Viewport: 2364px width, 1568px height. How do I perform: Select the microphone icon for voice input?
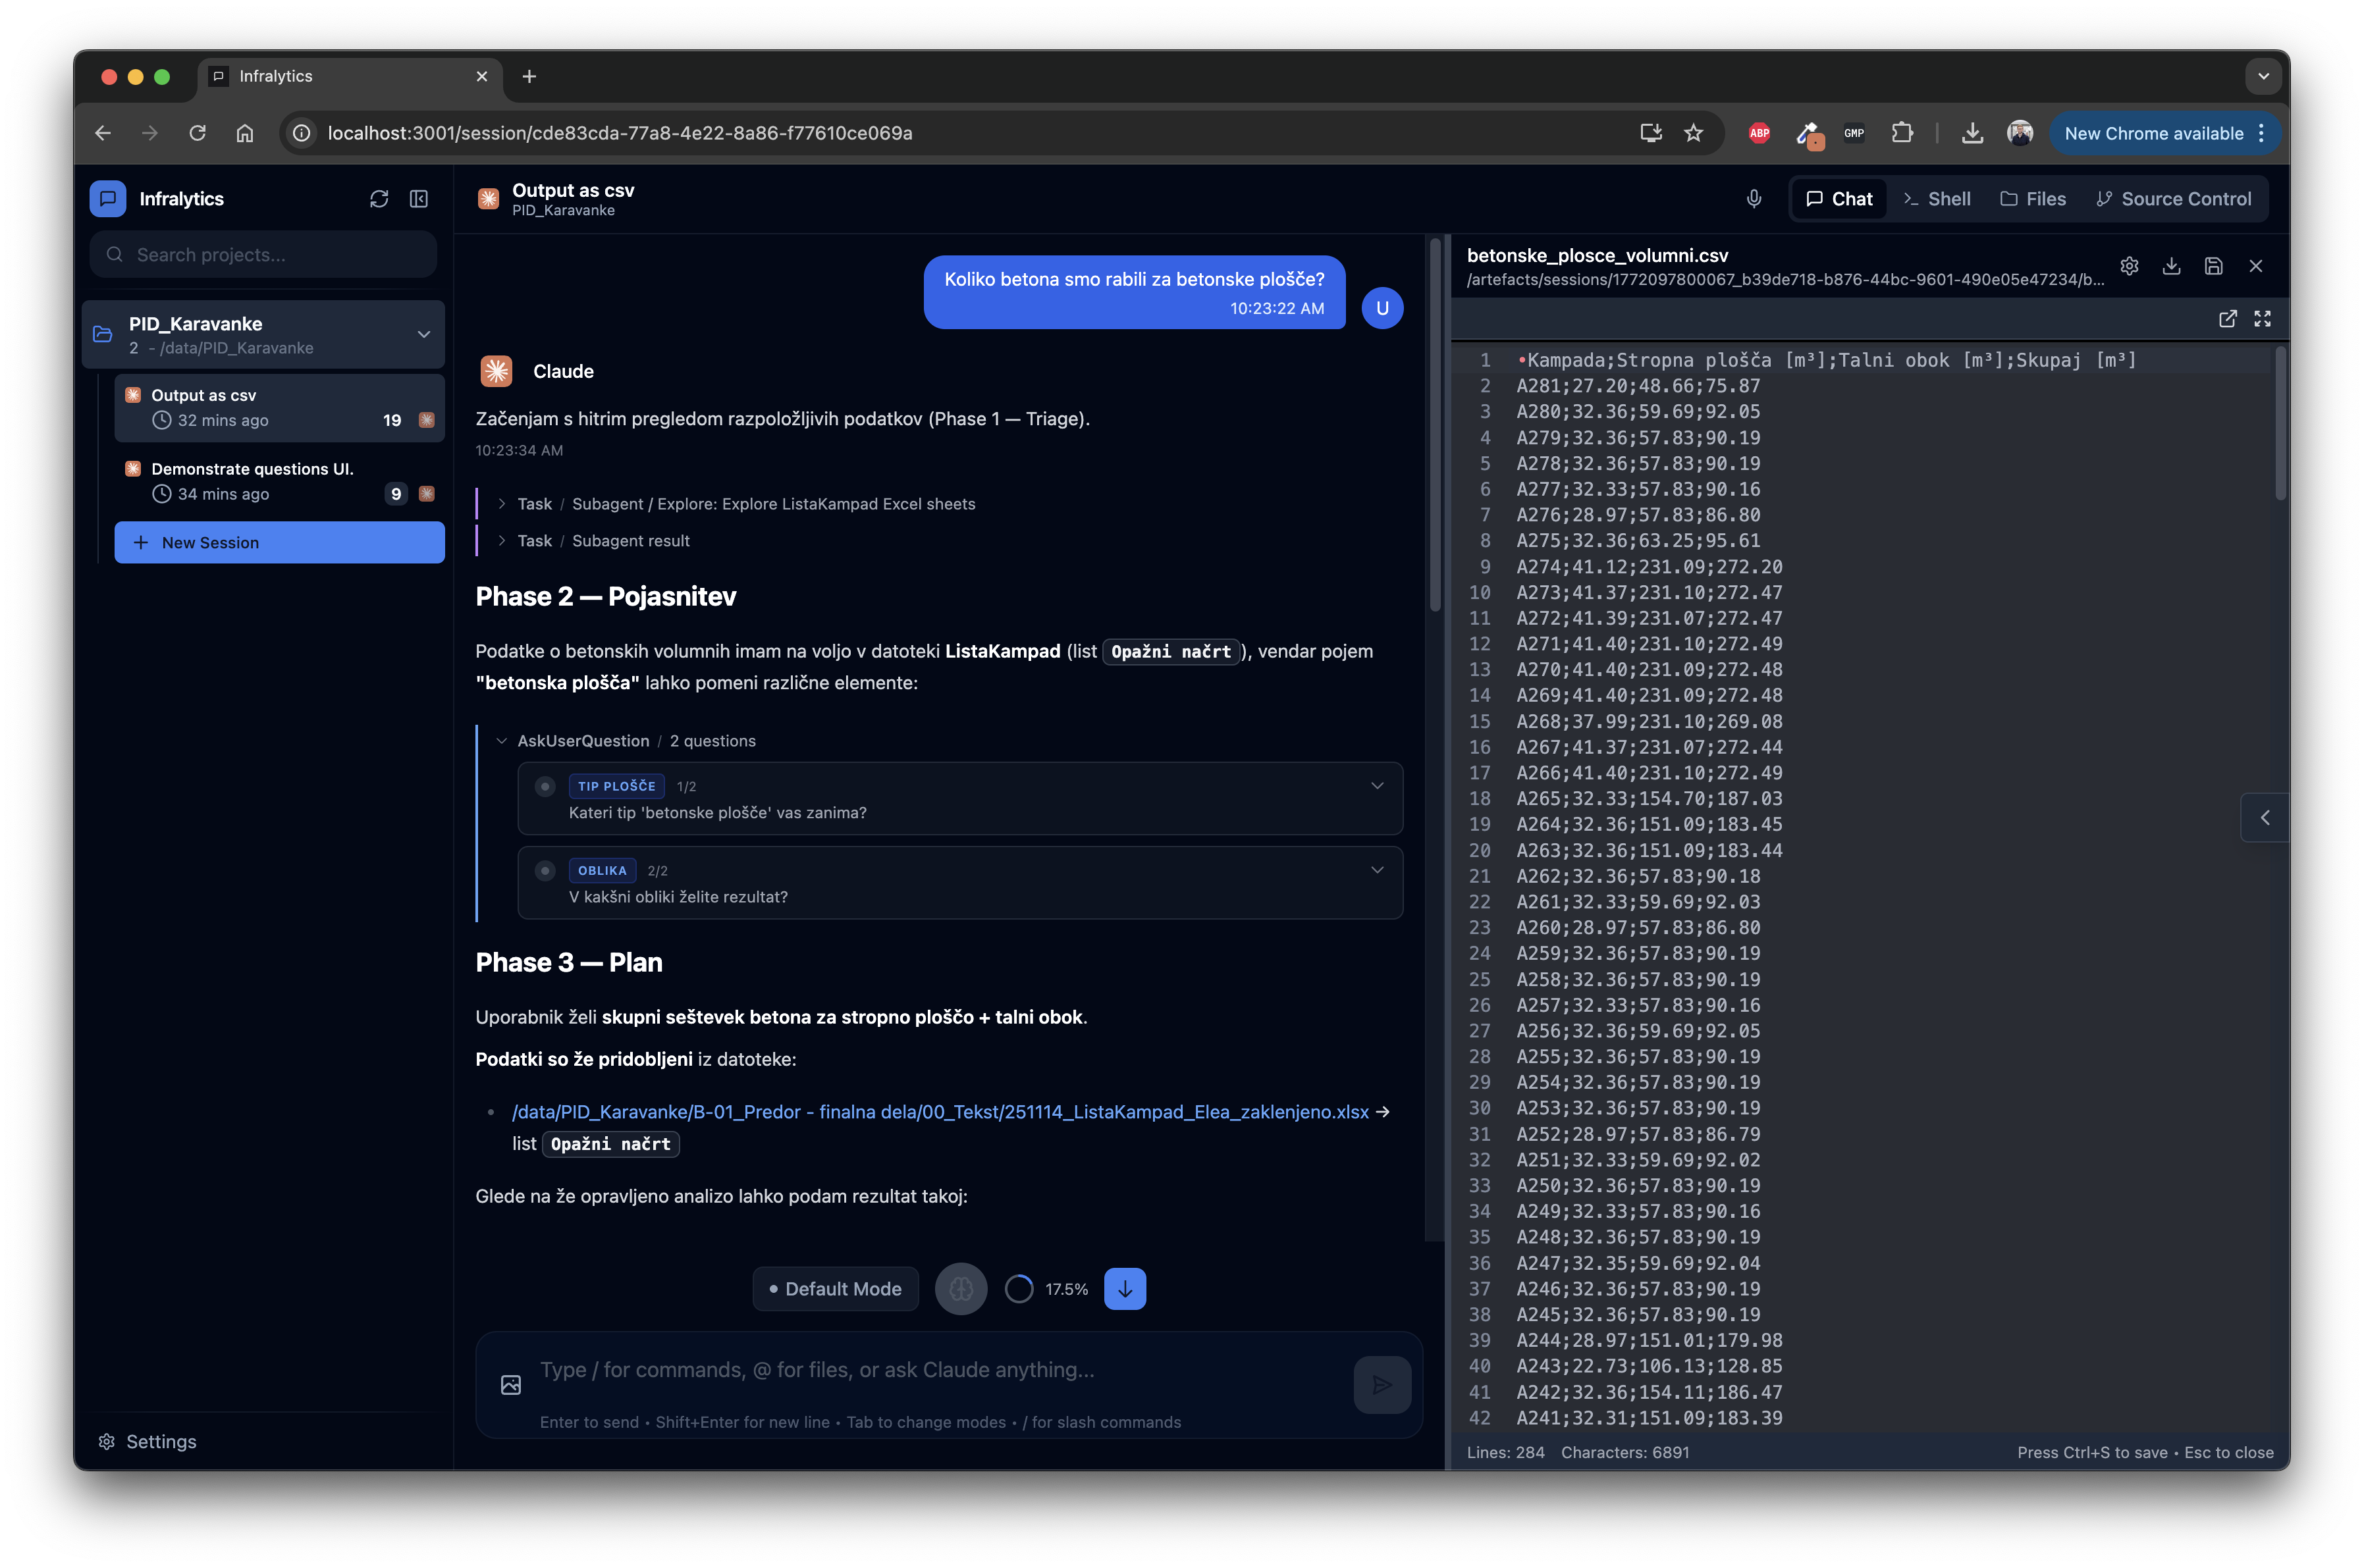[x=1754, y=198]
